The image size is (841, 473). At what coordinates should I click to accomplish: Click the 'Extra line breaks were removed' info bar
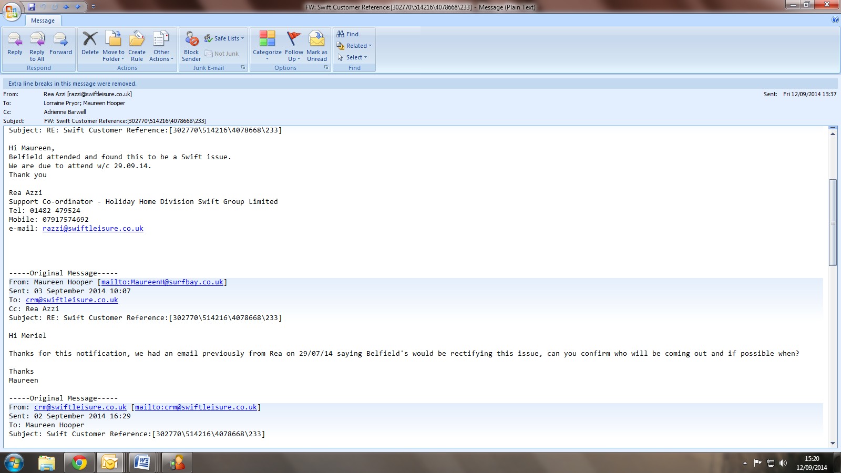click(x=420, y=84)
